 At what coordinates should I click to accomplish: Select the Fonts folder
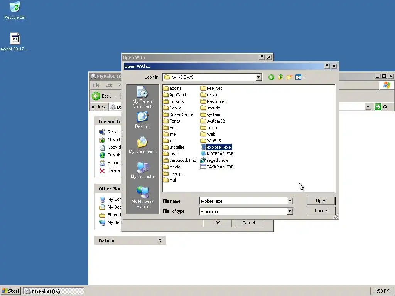(172, 121)
